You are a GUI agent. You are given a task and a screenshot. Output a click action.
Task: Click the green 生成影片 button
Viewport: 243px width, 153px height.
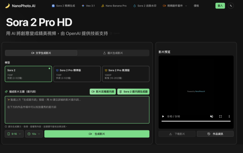pos(97,134)
